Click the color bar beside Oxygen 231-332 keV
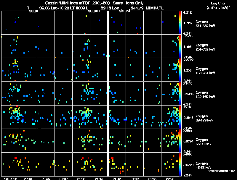 point(180,46)
